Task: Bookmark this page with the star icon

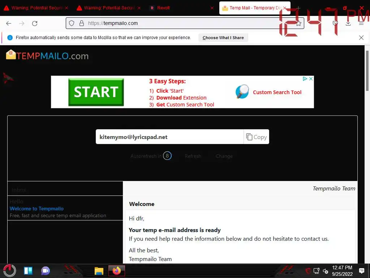Action: pos(298,23)
